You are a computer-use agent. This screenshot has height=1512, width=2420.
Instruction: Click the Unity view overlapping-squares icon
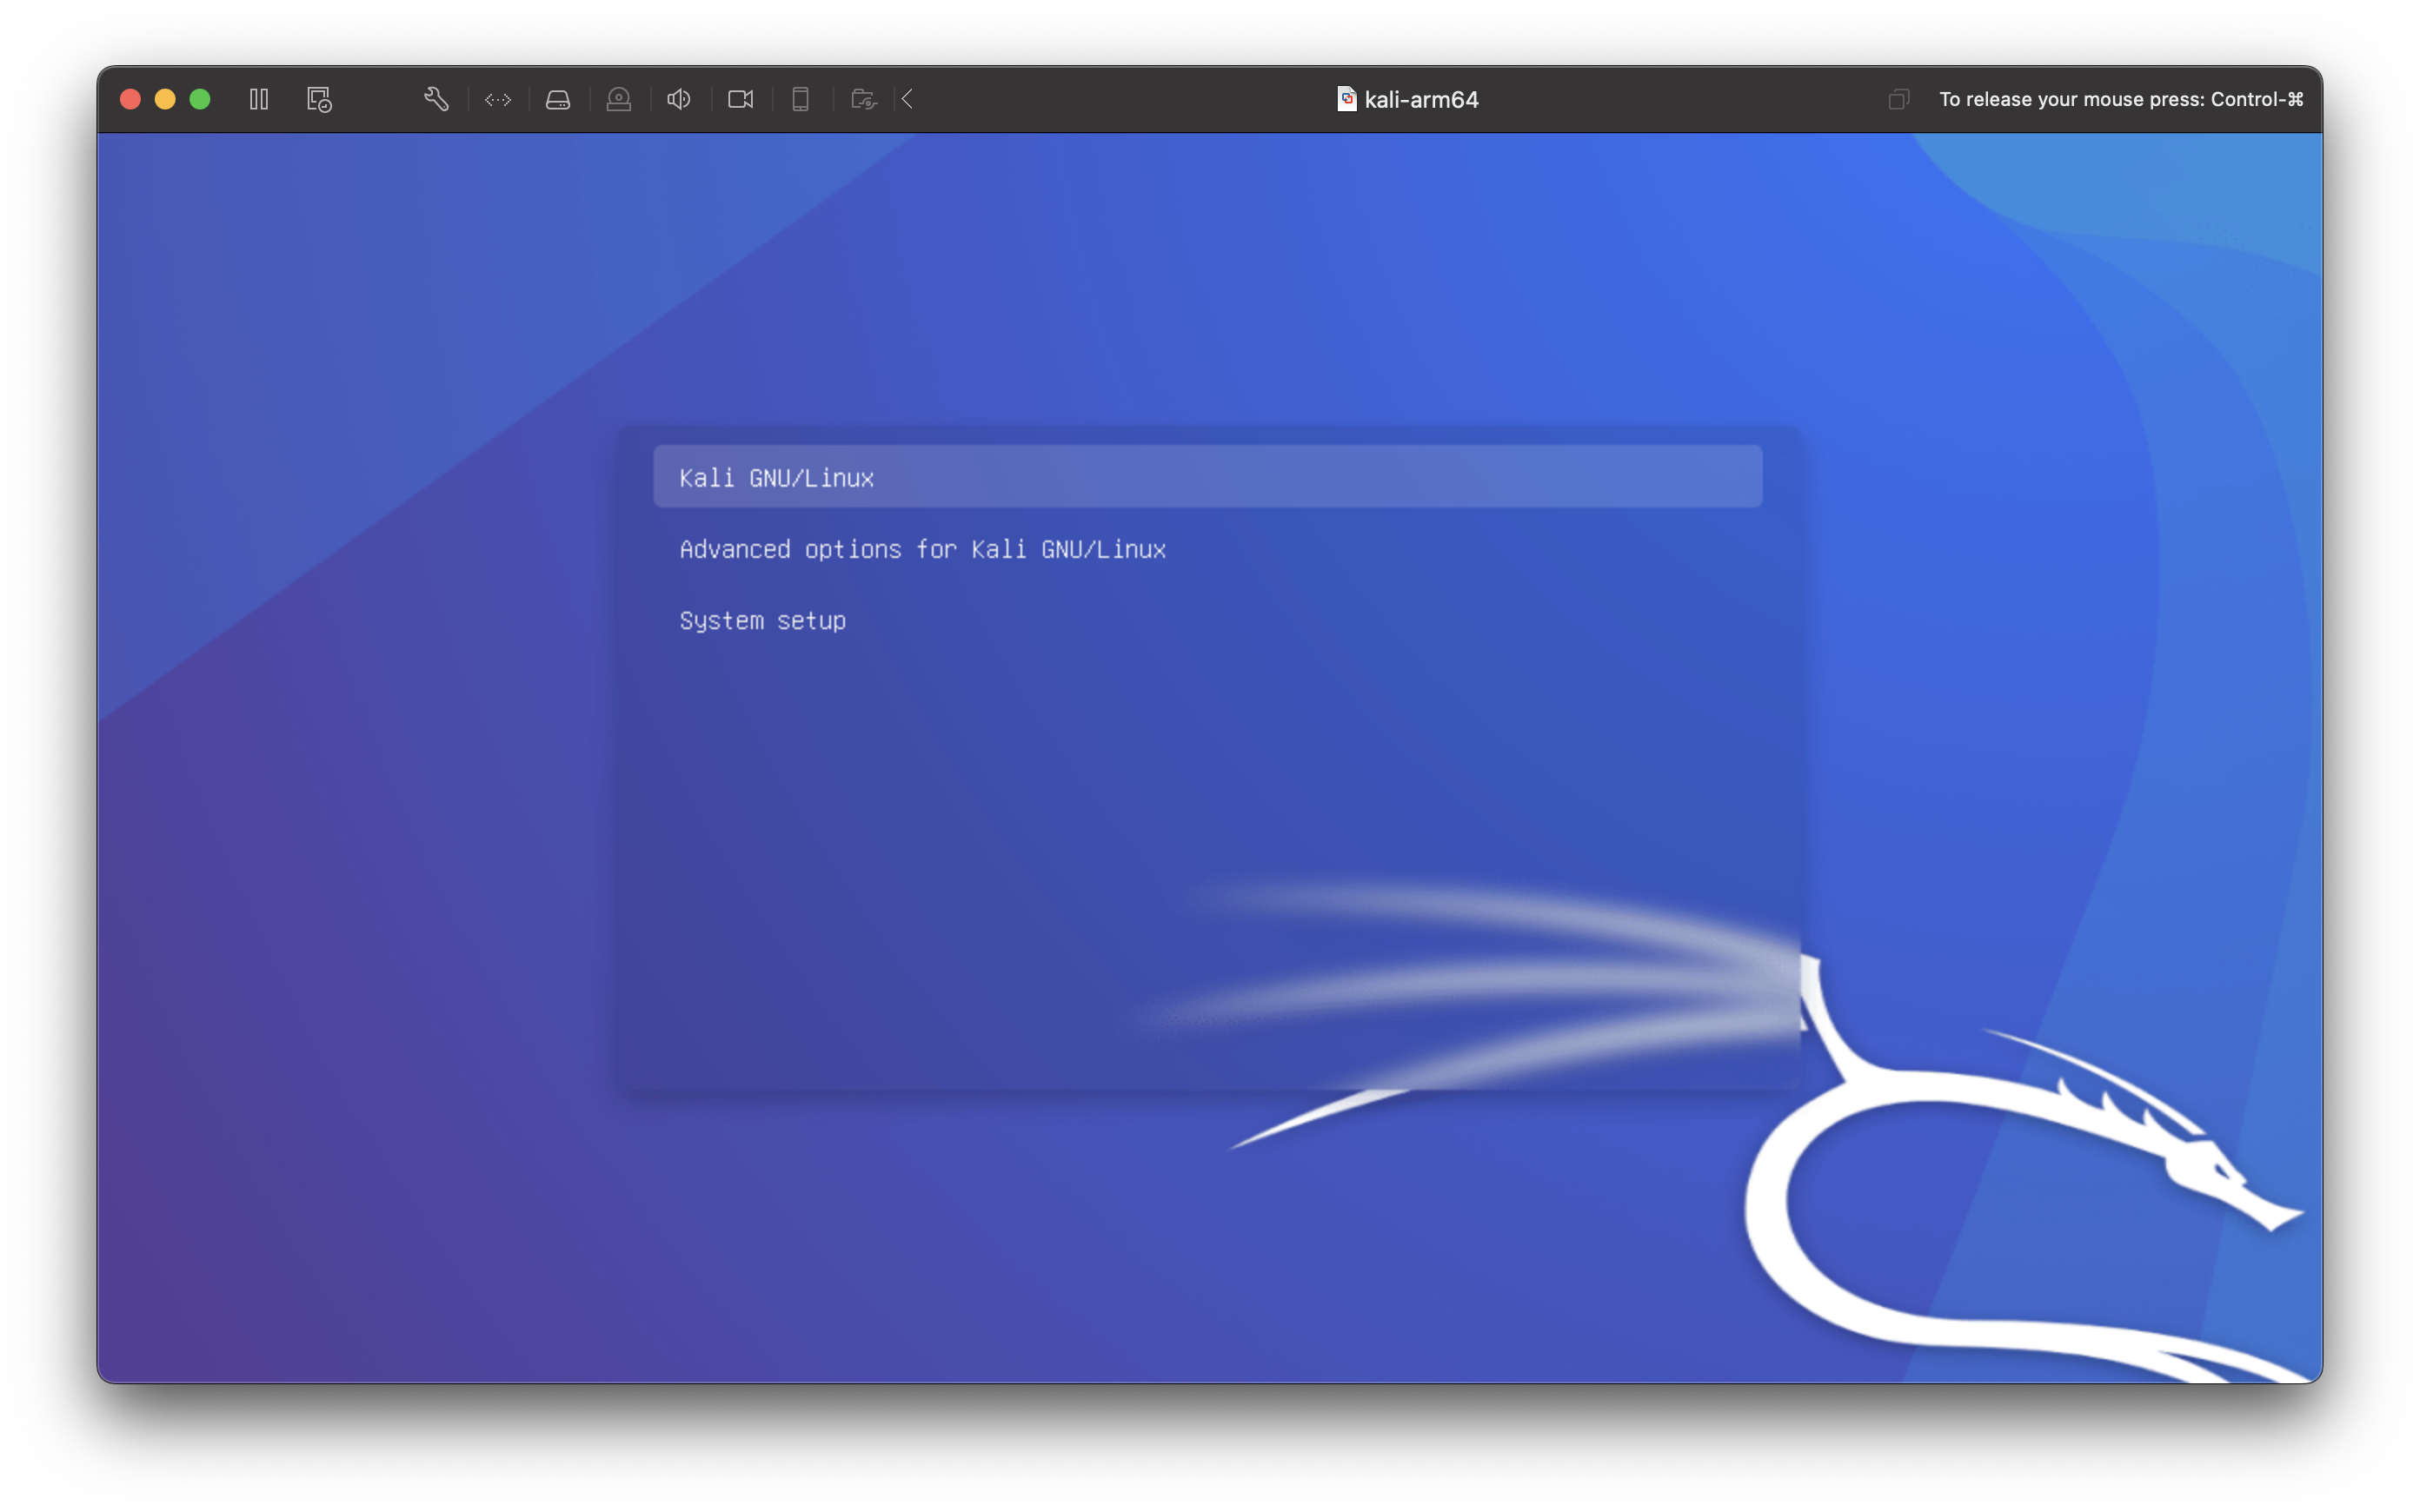(1898, 99)
